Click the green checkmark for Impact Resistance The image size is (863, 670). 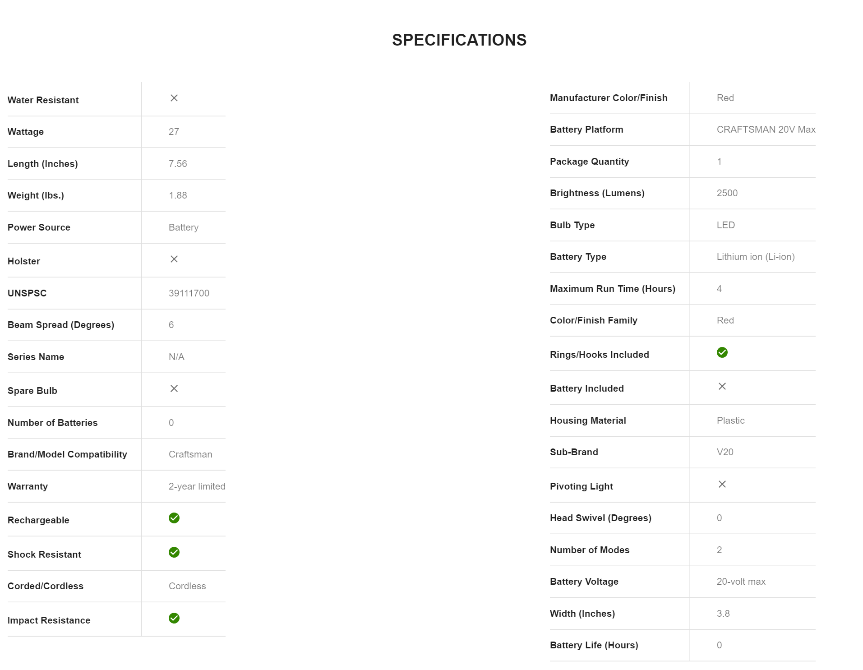[x=174, y=618]
